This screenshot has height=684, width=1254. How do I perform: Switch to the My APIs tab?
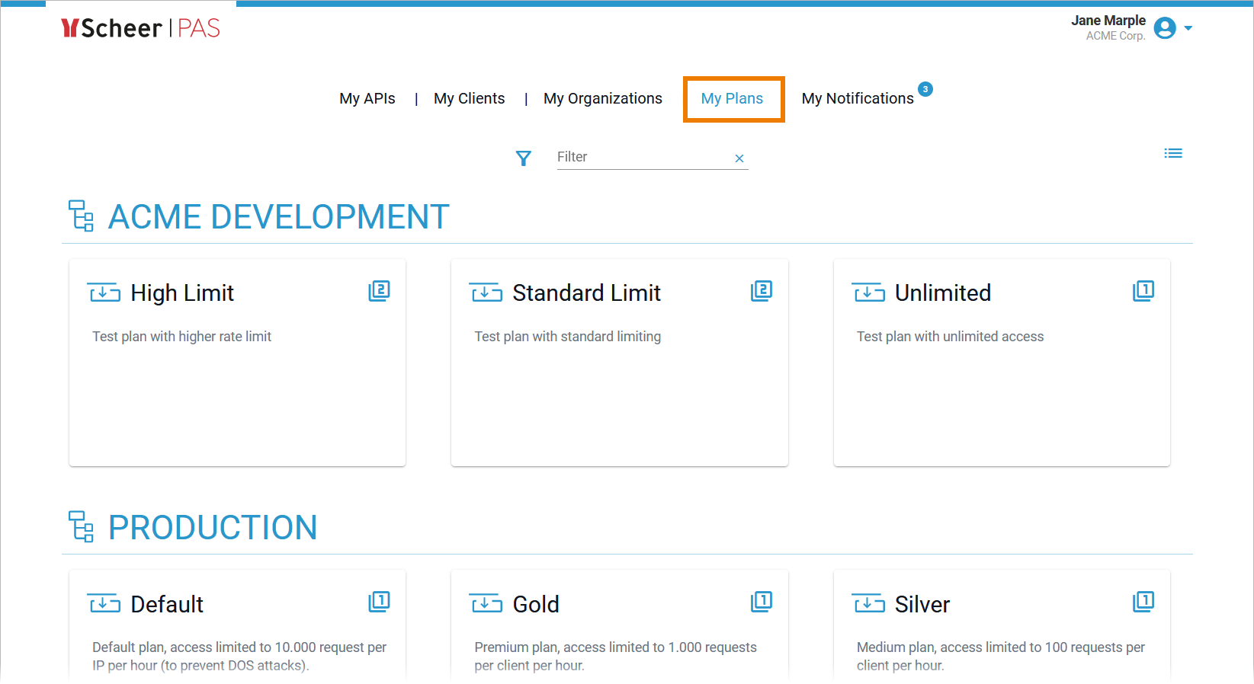coord(367,98)
